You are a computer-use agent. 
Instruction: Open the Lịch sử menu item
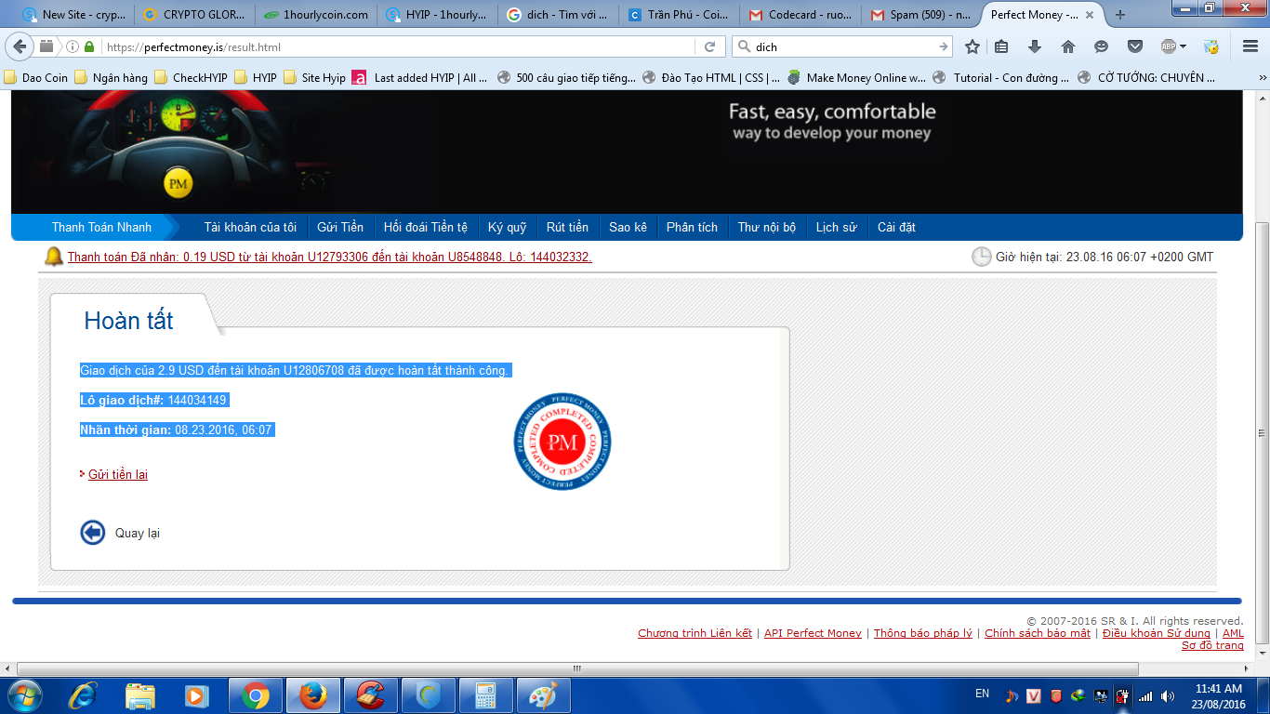837,227
